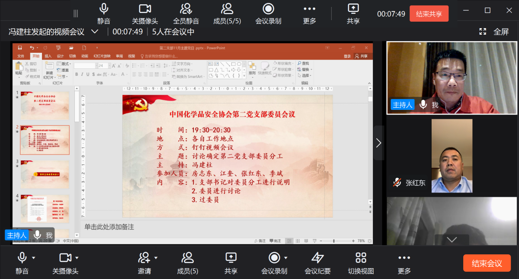Click the 全屏 fullscreen icon
519x279 pixels.
click(x=483, y=32)
